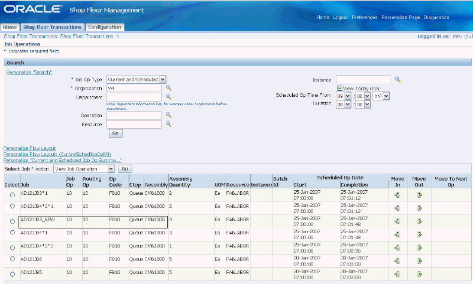Viewport: 473px width, 284px height.
Task: Click Move Out icon for job AD121186
Action: click(x=419, y=261)
